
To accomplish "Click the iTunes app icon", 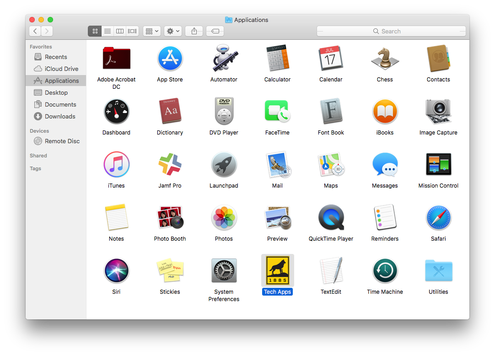I will tap(117, 164).
